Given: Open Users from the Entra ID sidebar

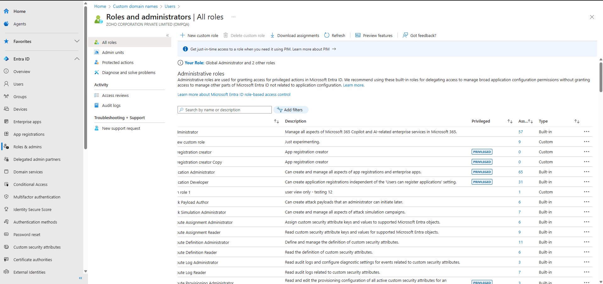Looking at the screenshot, I should point(19,84).
